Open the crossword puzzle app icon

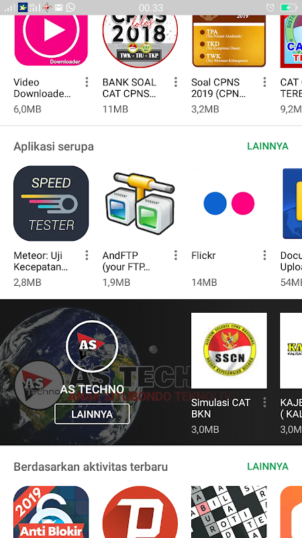point(229,512)
